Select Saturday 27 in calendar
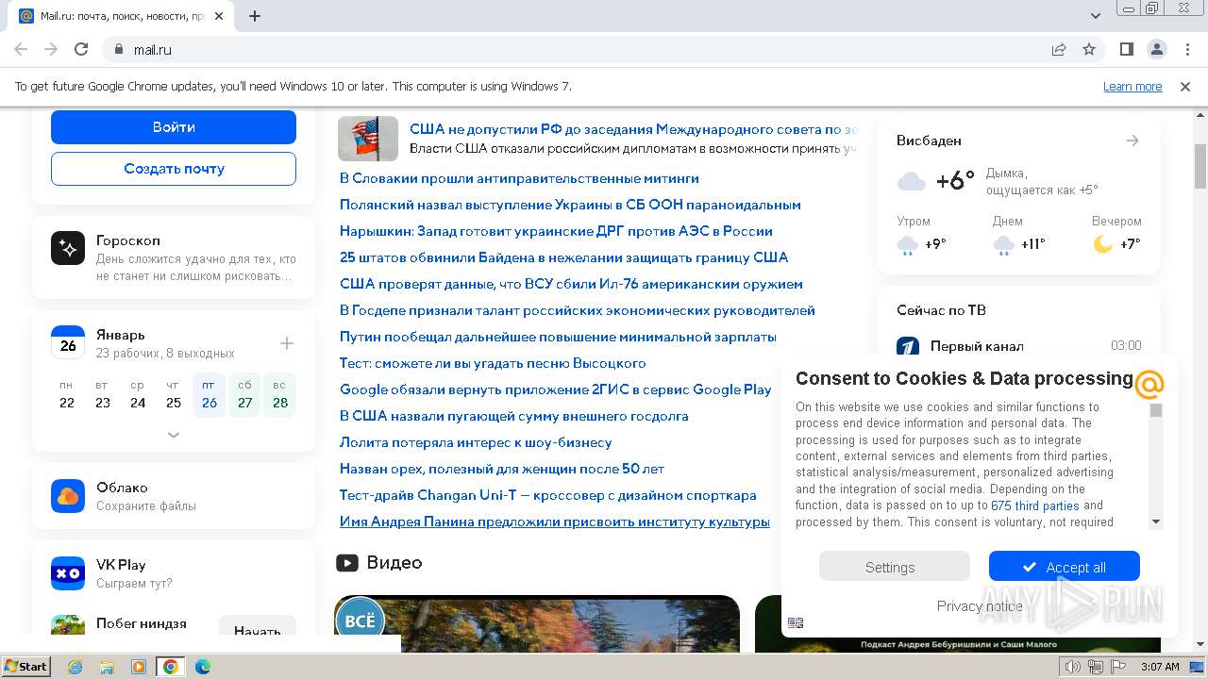Image resolution: width=1208 pixels, height=679 pixels. [x=244, y=394]
